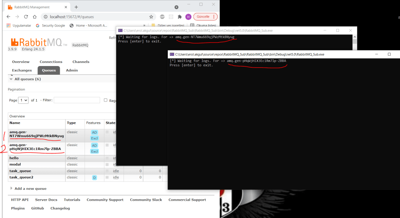Open the Page number dropdown

pyautogui.click(x=23, y=100)
